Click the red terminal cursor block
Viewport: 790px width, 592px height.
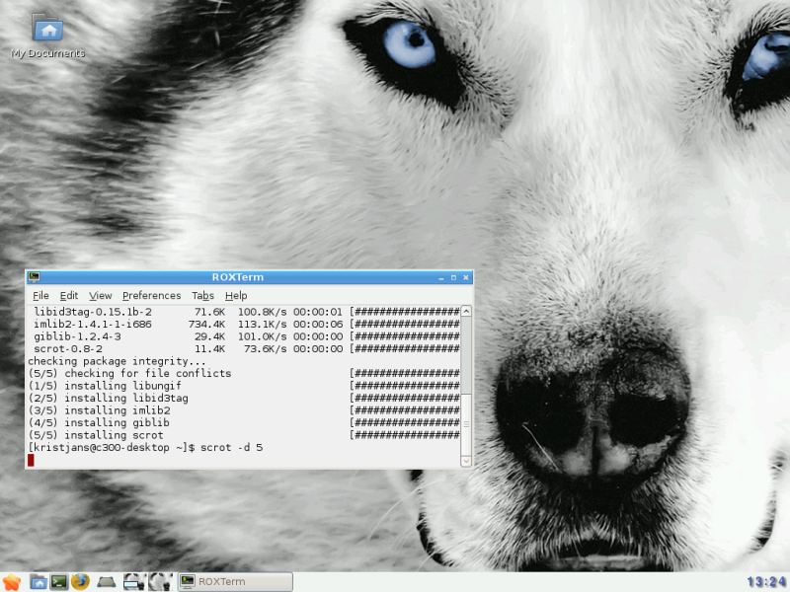pyautogui.click(x=32, y=460)
